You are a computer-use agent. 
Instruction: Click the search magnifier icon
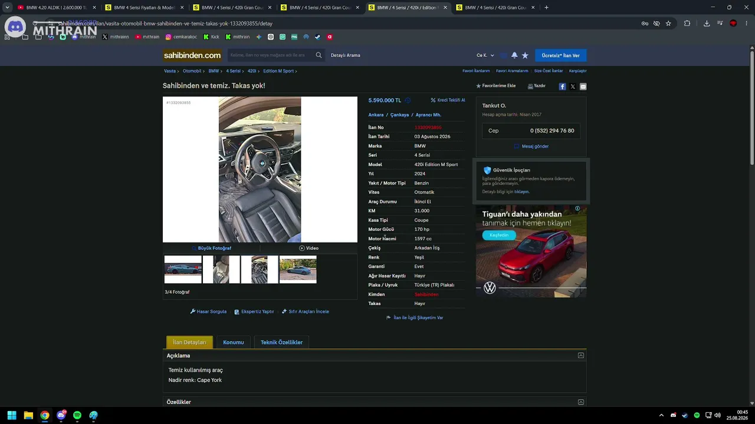tap(319, 55)
